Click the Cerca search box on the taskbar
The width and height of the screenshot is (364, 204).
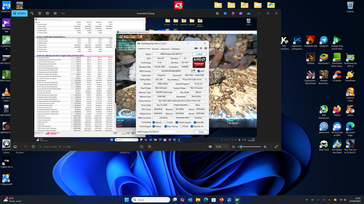coord(151,200)
